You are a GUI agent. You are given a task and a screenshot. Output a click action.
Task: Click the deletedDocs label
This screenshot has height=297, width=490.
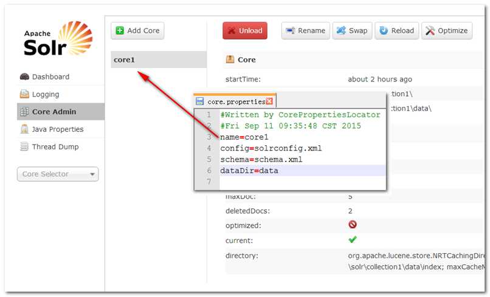pyautogui.click(x=247, y=211)
